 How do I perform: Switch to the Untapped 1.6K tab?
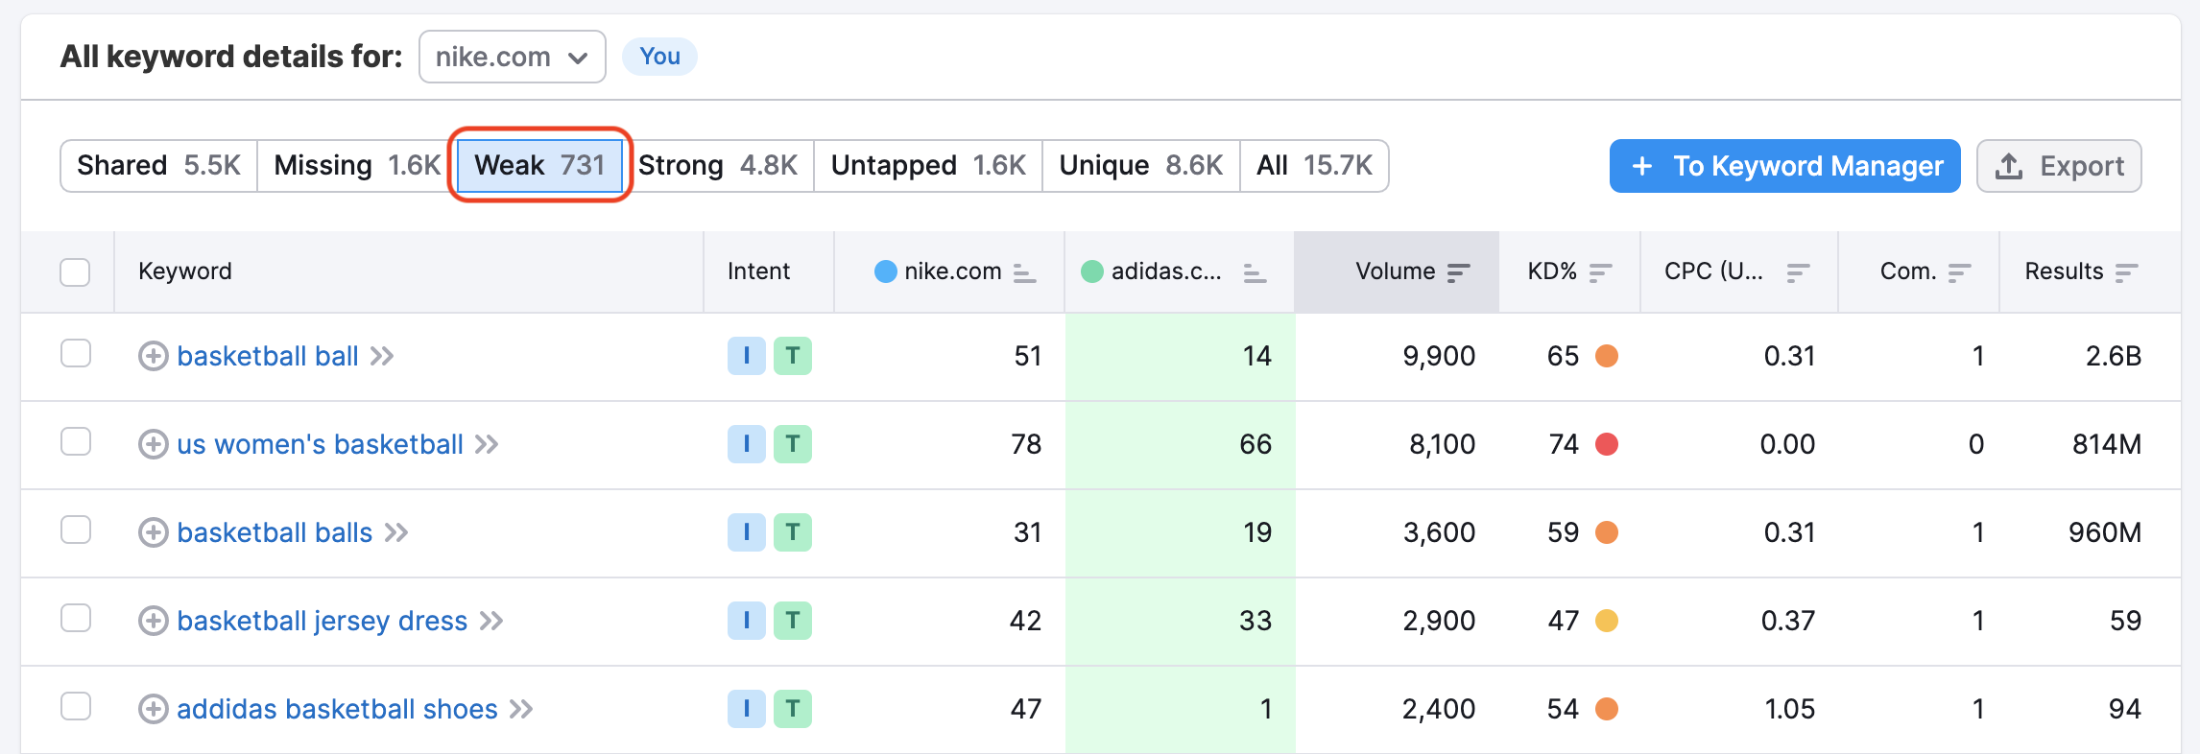click(x=928, y=166)
